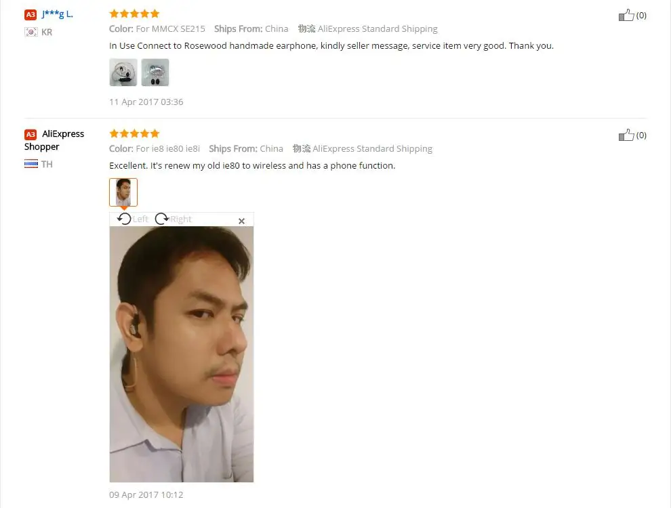Open second earphone photo thumbnail
Screen dimensions: 671x508
click(x=155, y=72)
